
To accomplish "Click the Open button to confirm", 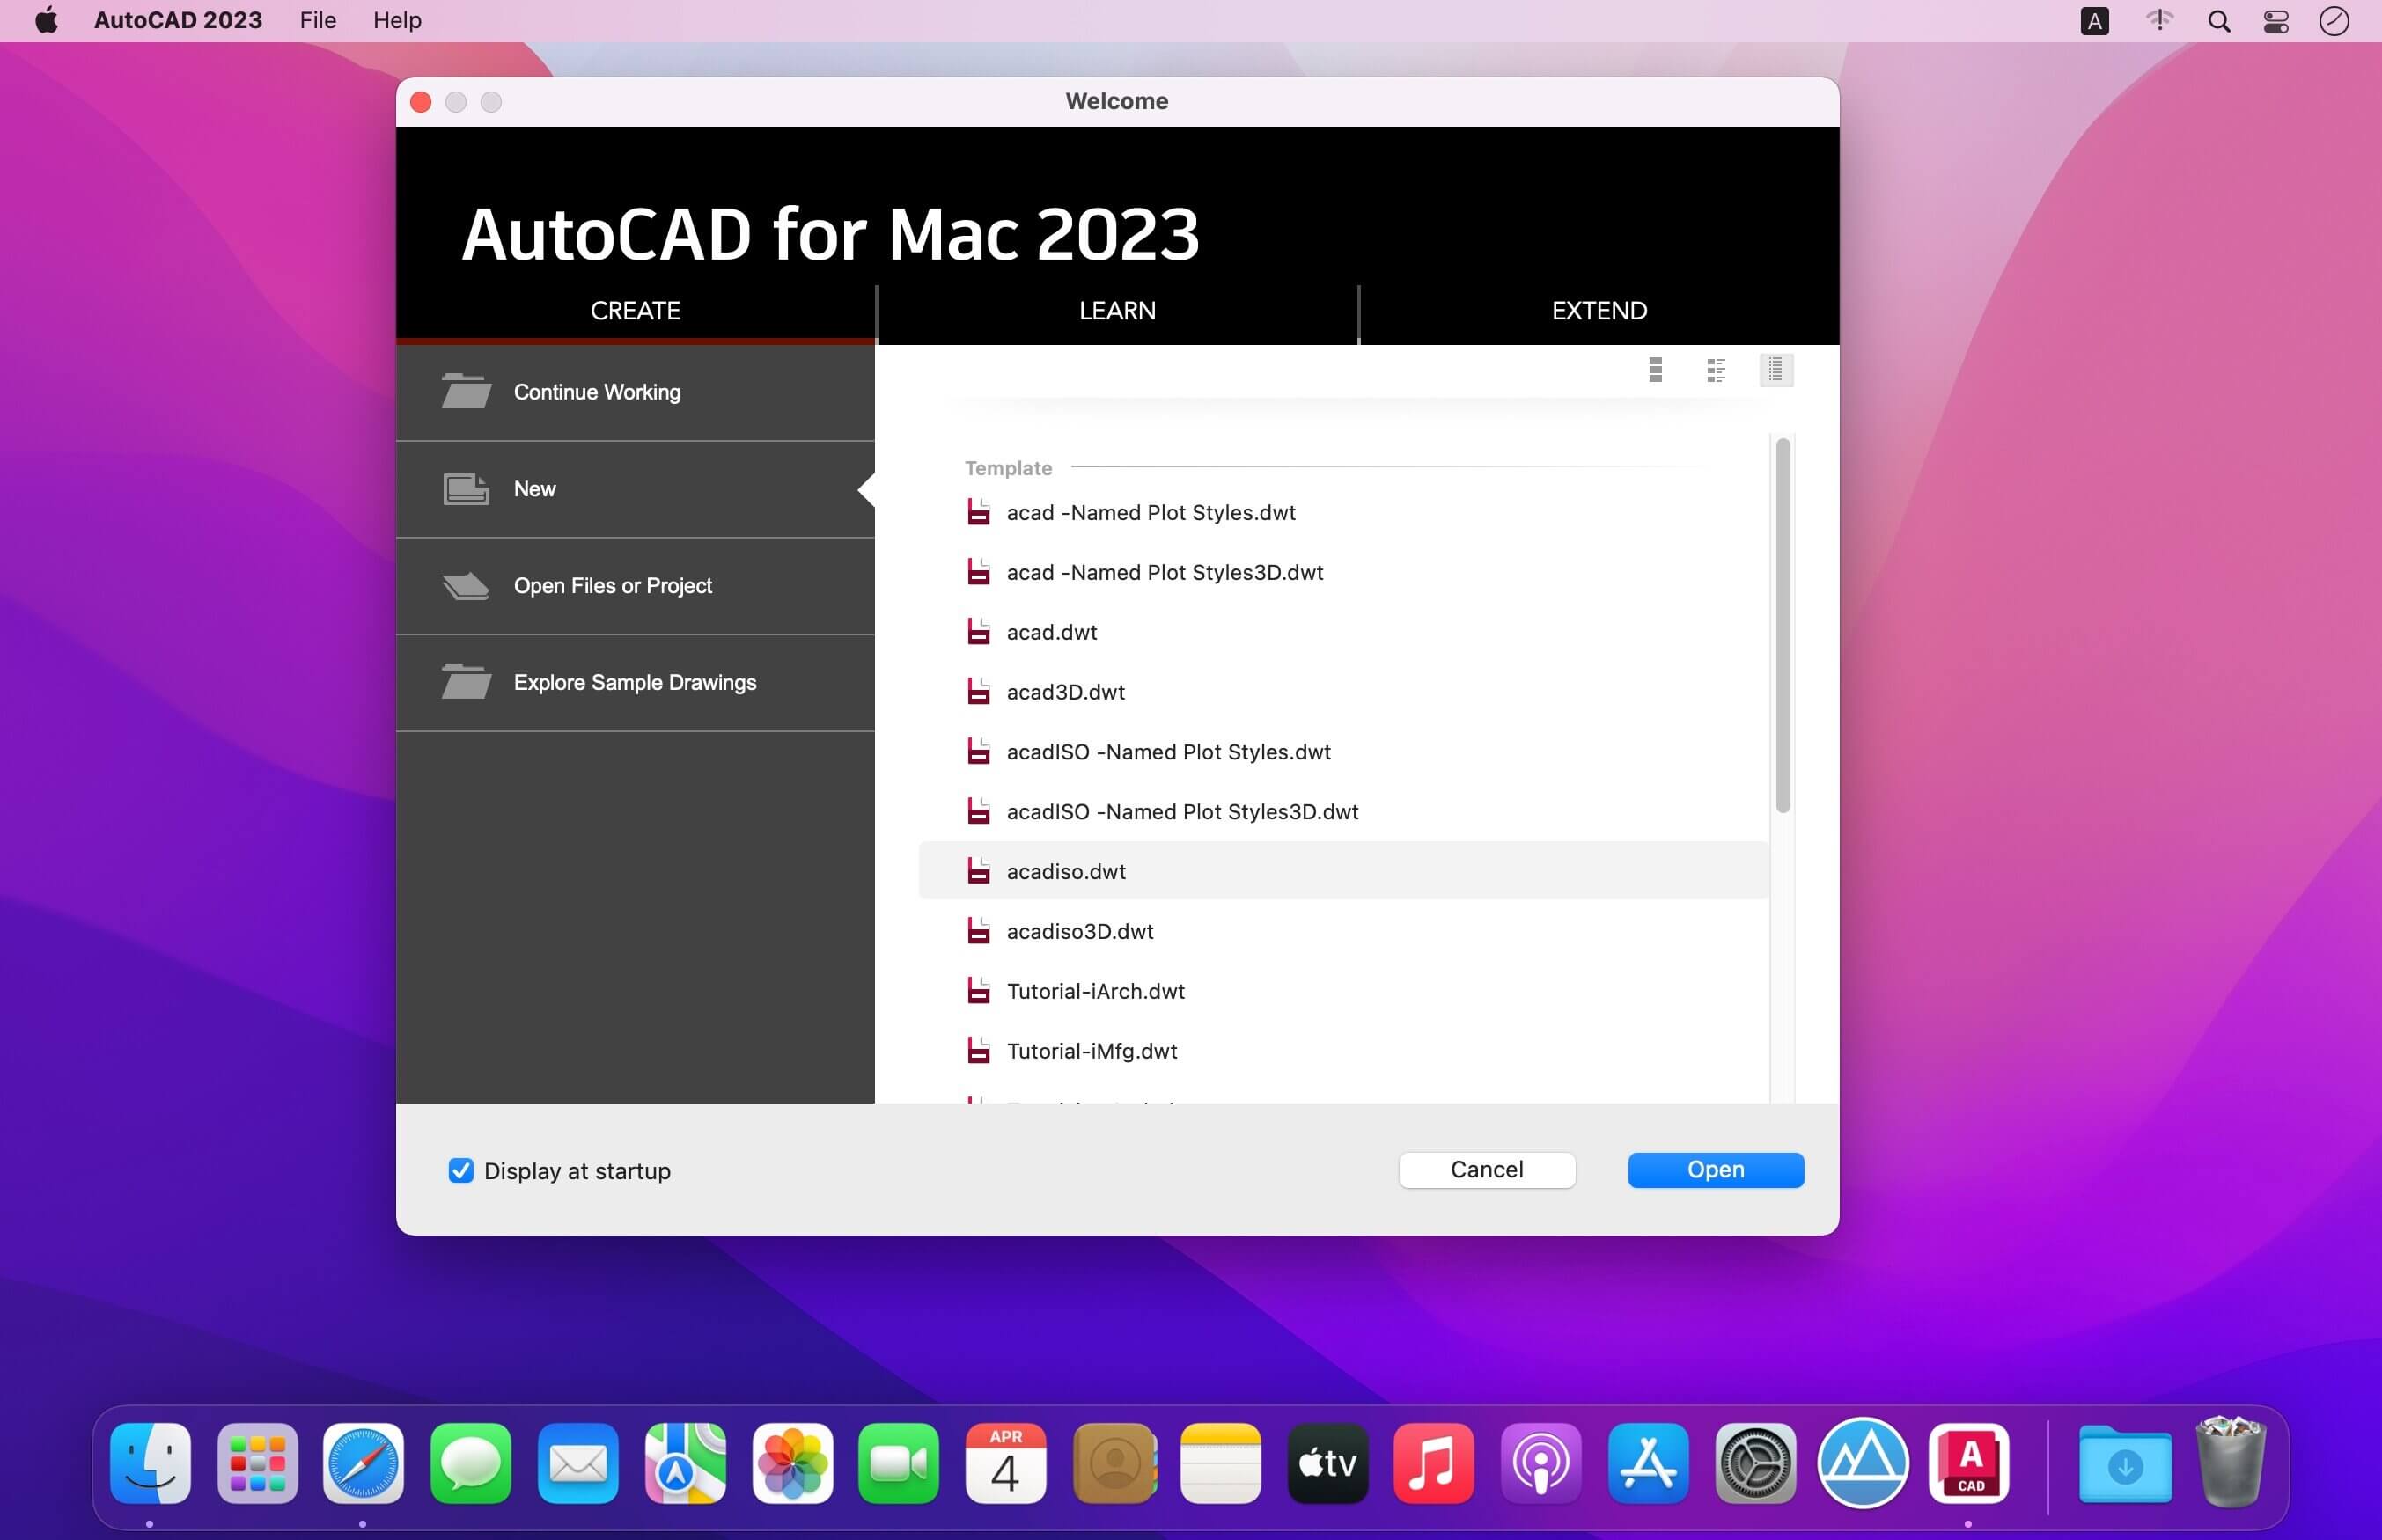I will click(x=1716, y=1169).
